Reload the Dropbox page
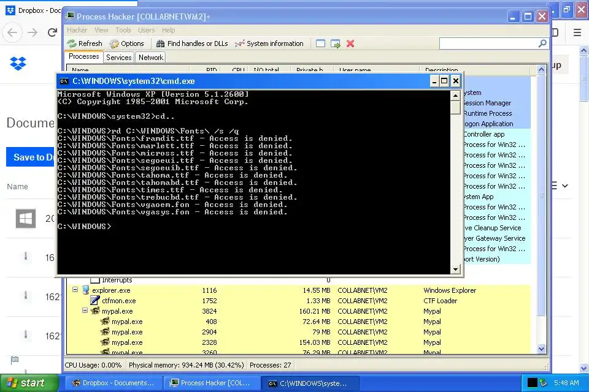 click(53, 32)
